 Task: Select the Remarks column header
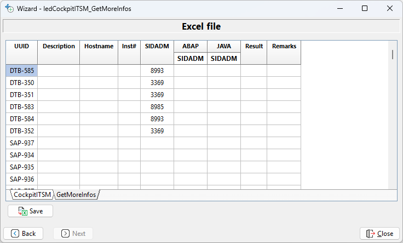[284, 47]
